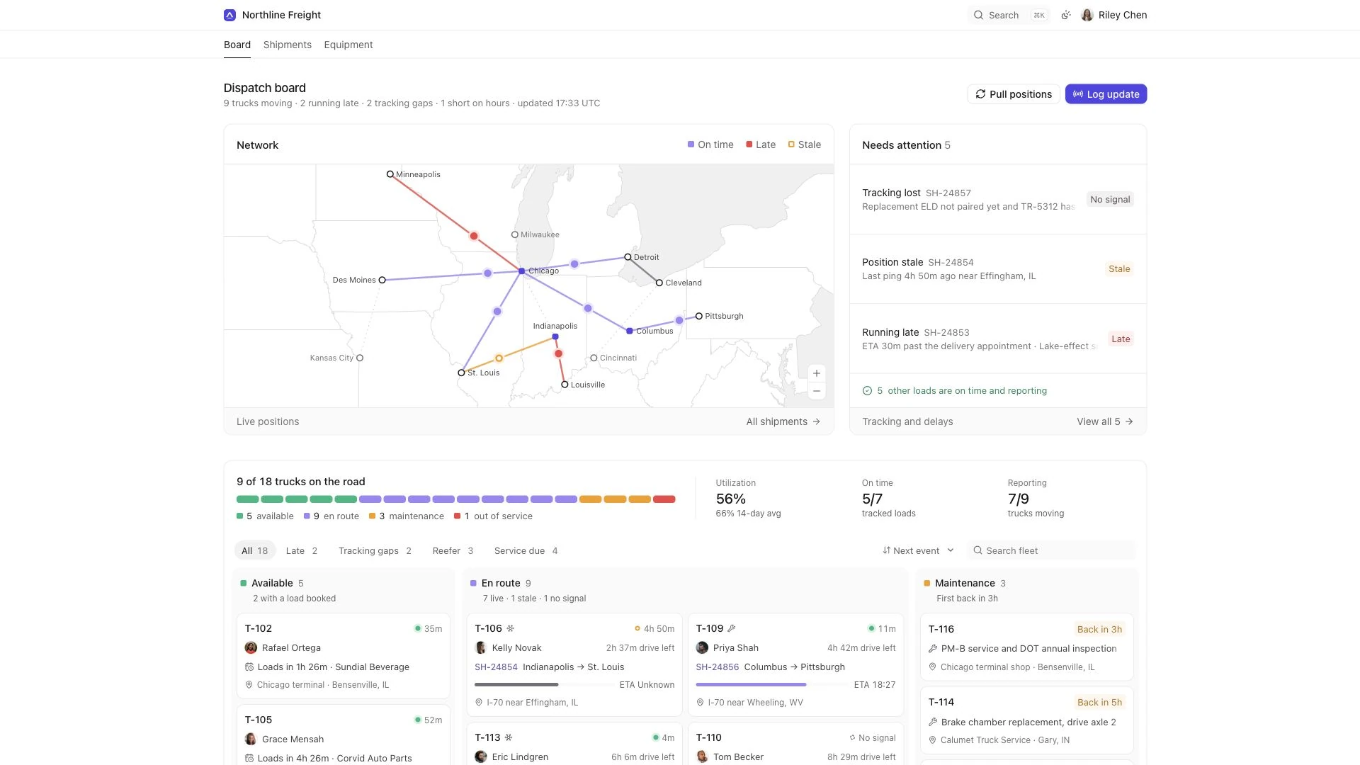1360x765 pixels.
Task: Click the broadcast icon in Log update
Action: pos(1077,94)
